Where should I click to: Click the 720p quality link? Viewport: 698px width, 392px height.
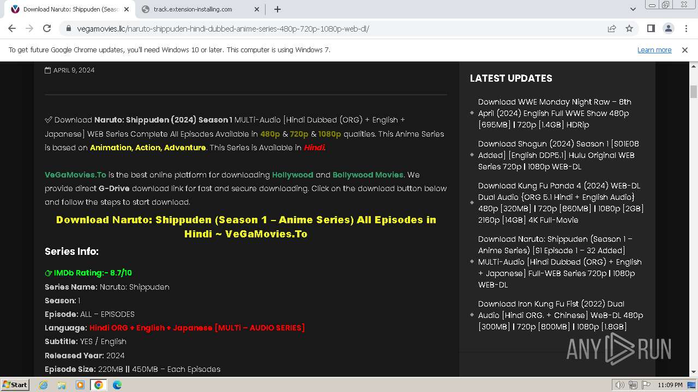click(x=299, y=134)
